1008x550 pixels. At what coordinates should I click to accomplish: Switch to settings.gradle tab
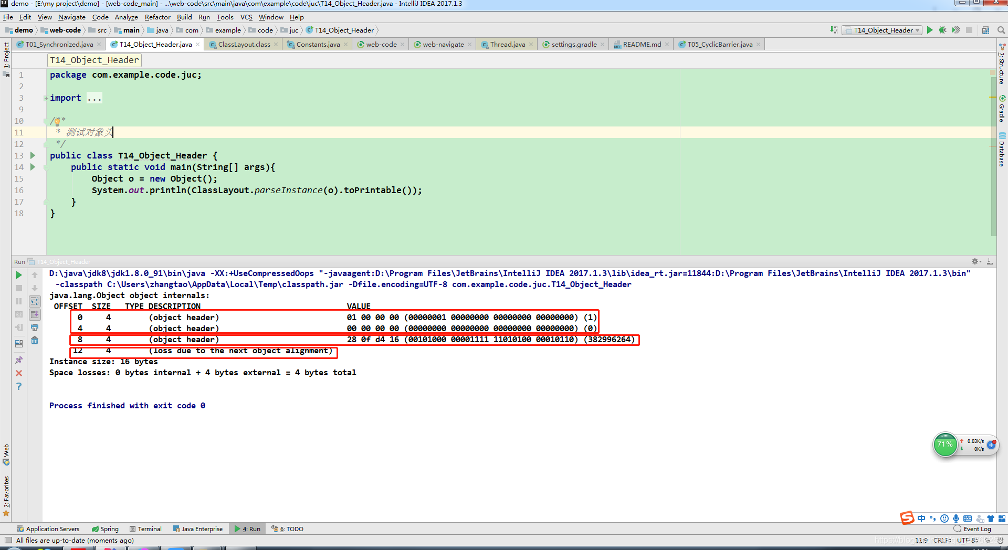(574, 45)
